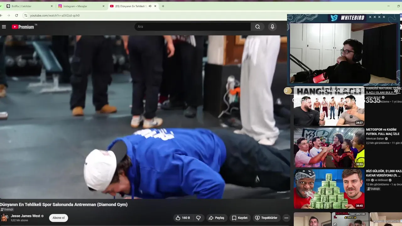Click the 34:45 duration badge
This screenshot has height=226, width=402.
pyautogui.click(x=359, y=206)
